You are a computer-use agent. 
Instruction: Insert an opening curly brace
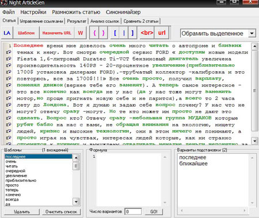(94, 33)
